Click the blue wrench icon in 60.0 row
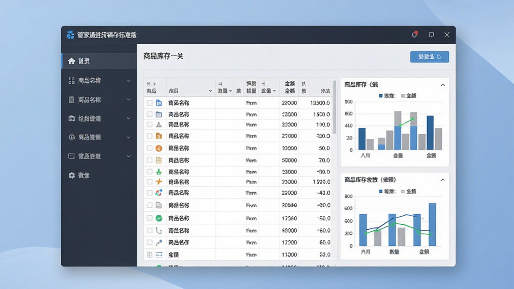The height and width of the screenshot is (289, 514). [159, 242]
